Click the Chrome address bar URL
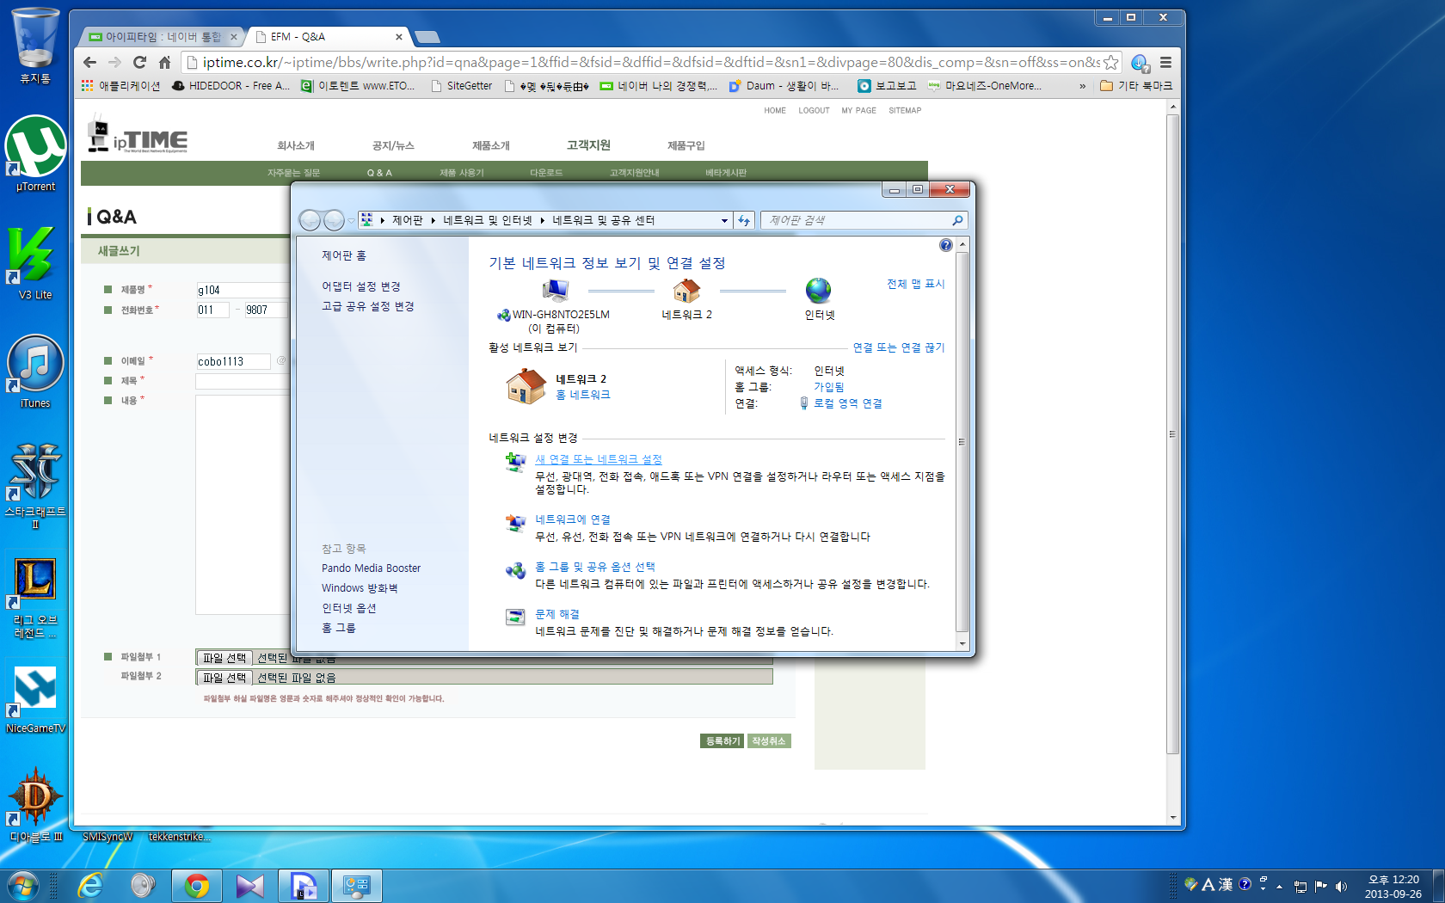Viewport: 1445px width, 903px height. (651, 62)
